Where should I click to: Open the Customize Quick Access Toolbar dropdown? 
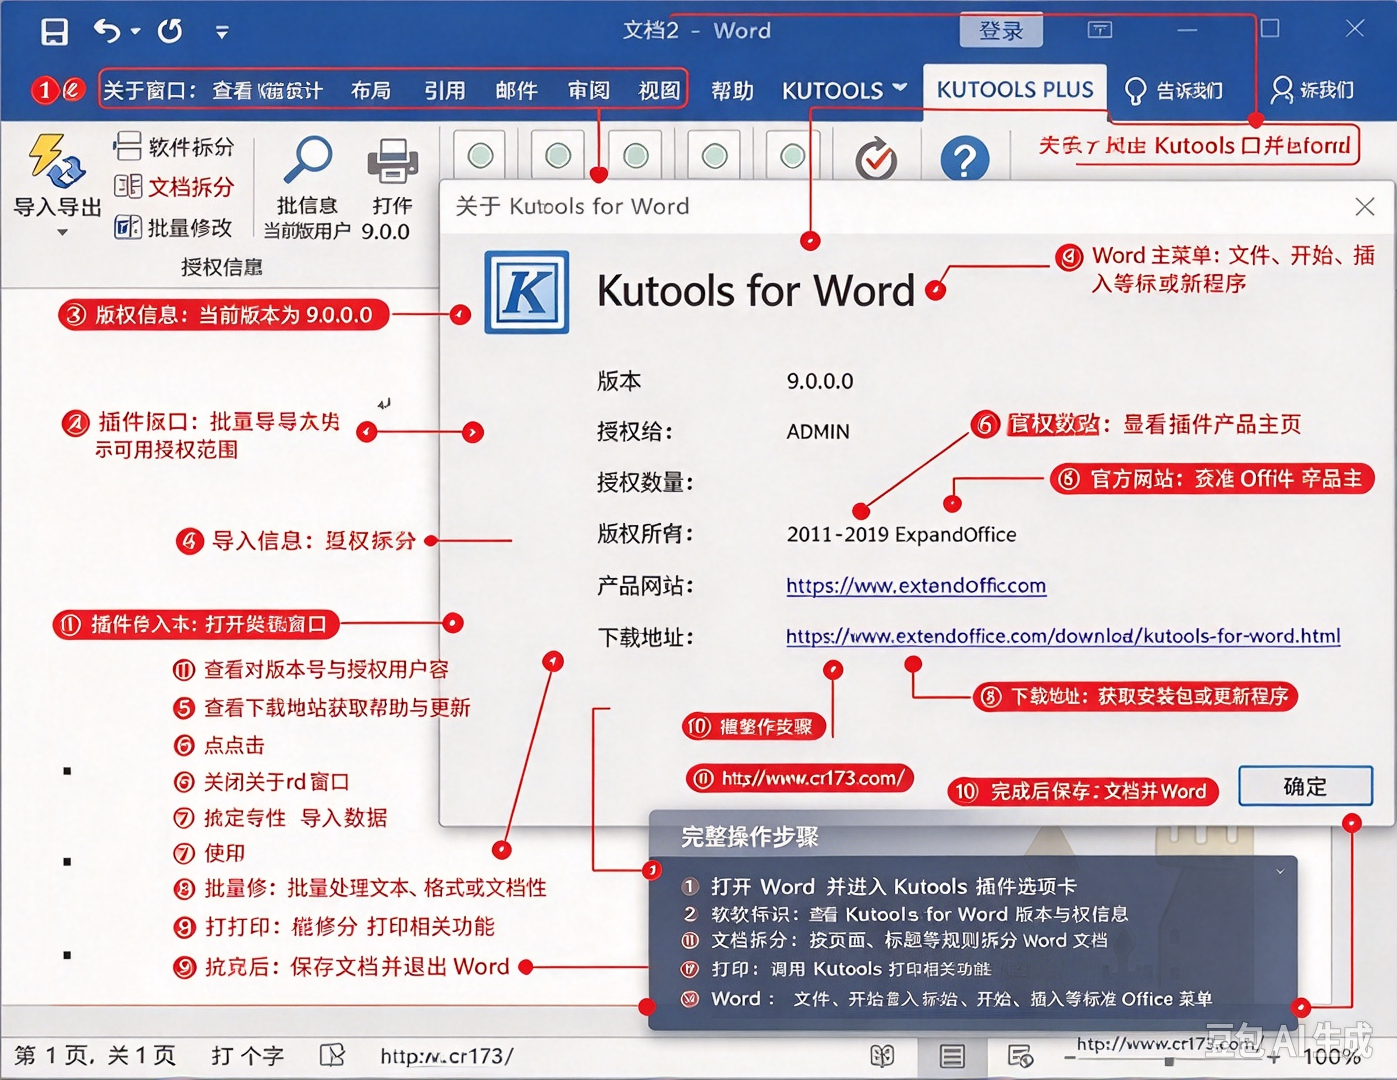[x=222, y=32]
